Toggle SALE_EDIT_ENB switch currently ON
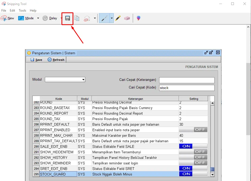This screenshot has height=181, width=251. coord(193,146)
